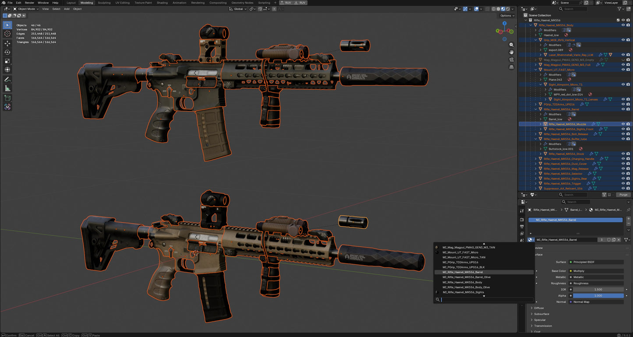The height and width of the screenshot is (337, 633).
Task: Open the Object Mode dropdown
Action: tap(26, 9)
